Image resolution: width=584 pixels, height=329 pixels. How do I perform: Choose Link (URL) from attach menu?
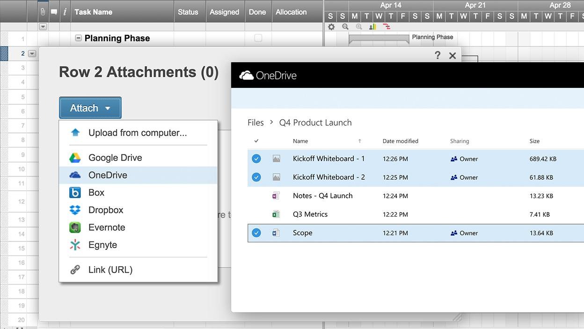tap(110, 270)
